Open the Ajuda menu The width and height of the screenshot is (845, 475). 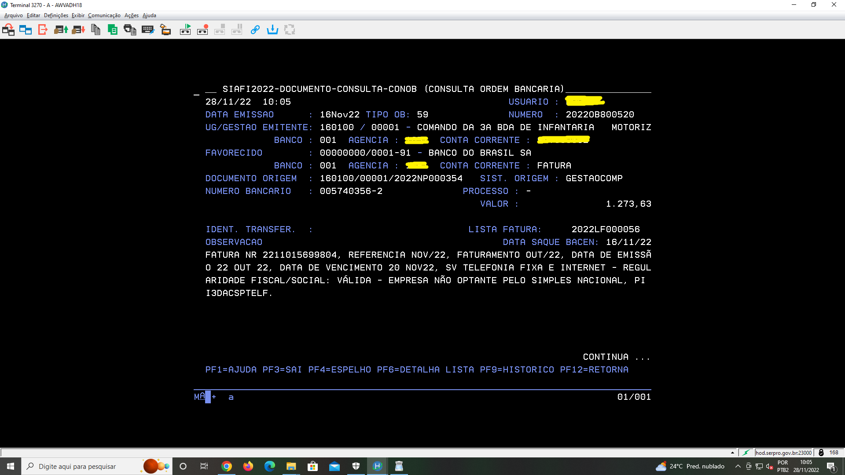pos(149,15)
